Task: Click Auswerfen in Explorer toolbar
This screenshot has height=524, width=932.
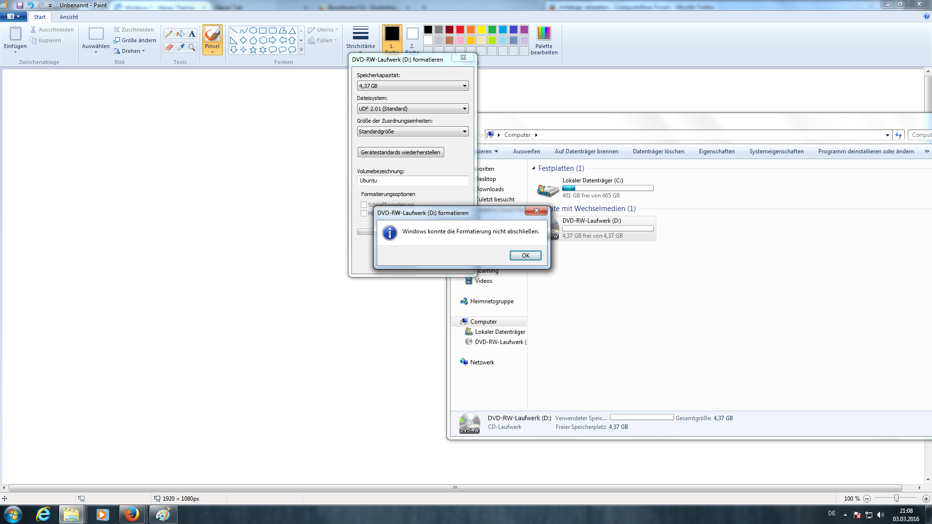Action: coord(526,151)
